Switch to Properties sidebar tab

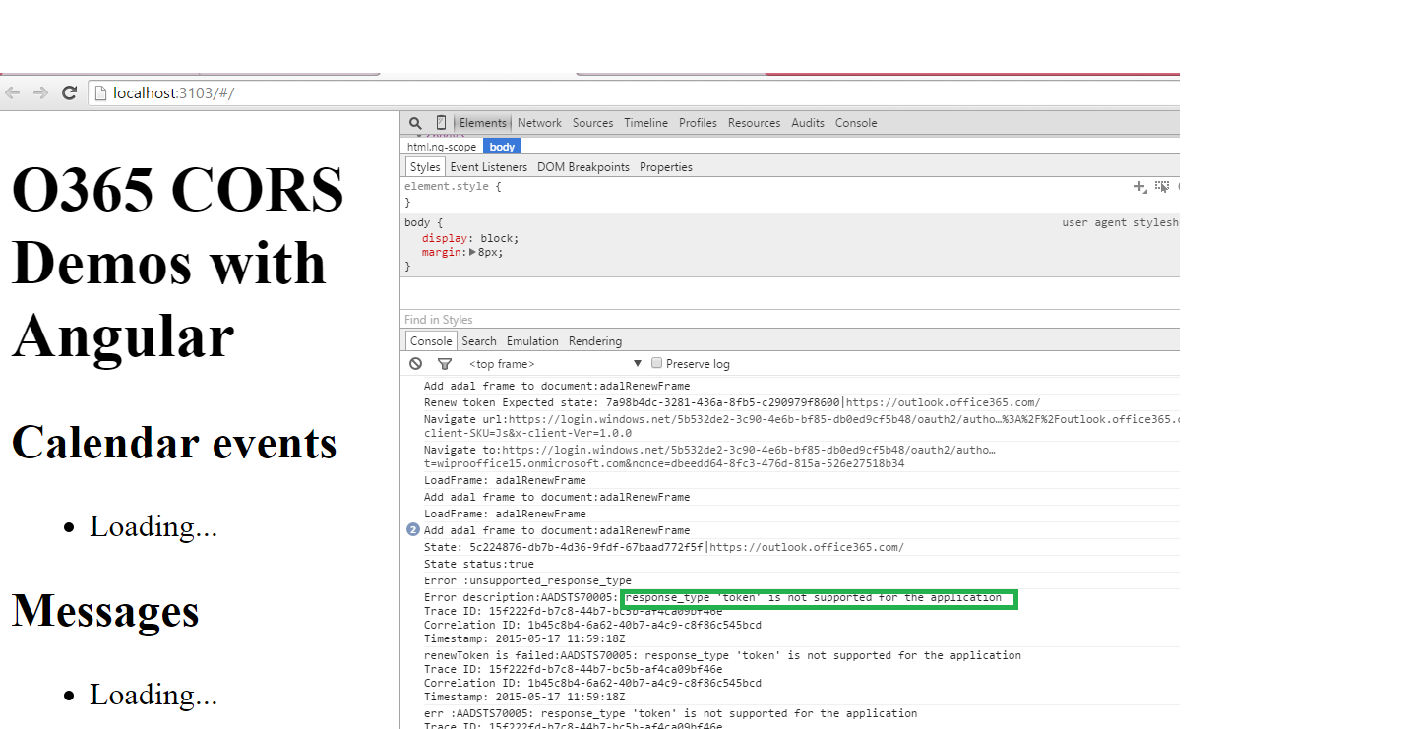click(666, 167)
